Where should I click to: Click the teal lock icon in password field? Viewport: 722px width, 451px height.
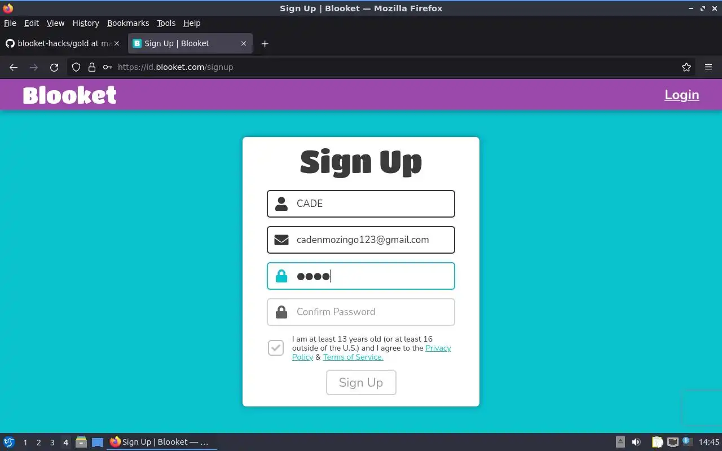pyautogui.click(x=281, y=276)
